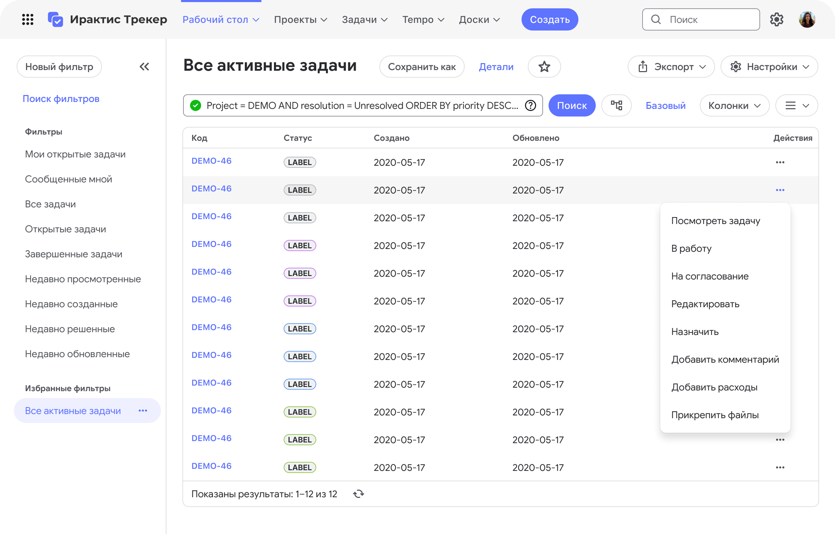835x534 pixels.
Task: Sort by the Обновлено column header
Action: click(536, 138)
